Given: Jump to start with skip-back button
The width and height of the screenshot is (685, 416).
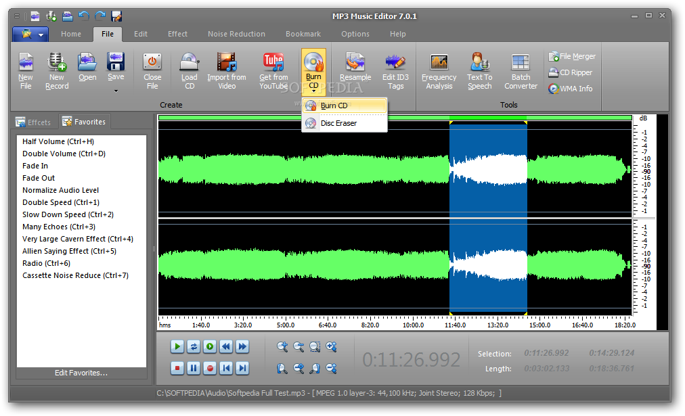Looking at the screenshot, I should (x=226, y=369).
